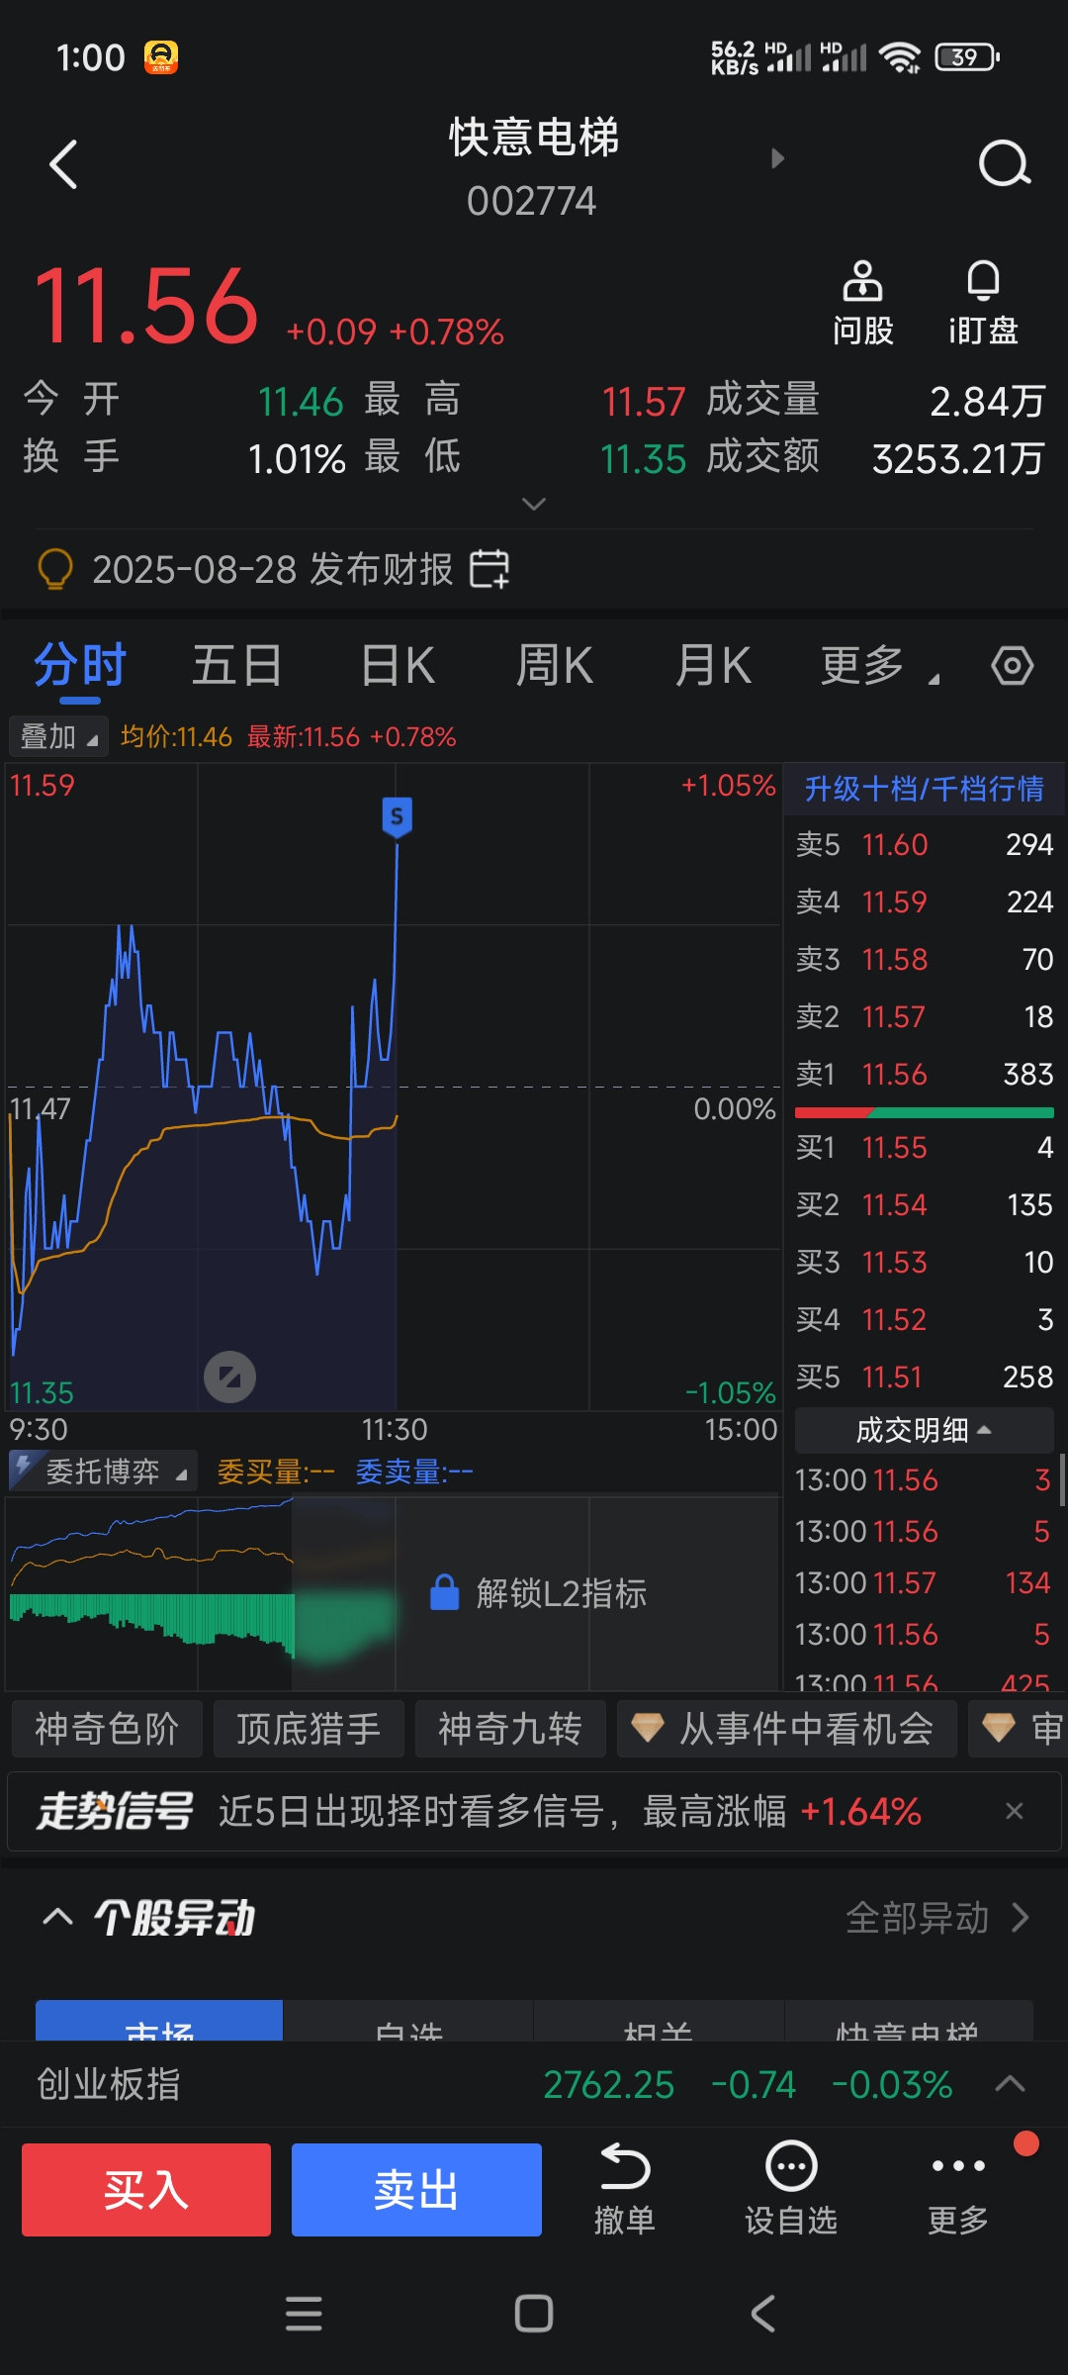Tap the blue S signal marker on chart
The height and width of the screenshot is (2375, 1068).
397,817
